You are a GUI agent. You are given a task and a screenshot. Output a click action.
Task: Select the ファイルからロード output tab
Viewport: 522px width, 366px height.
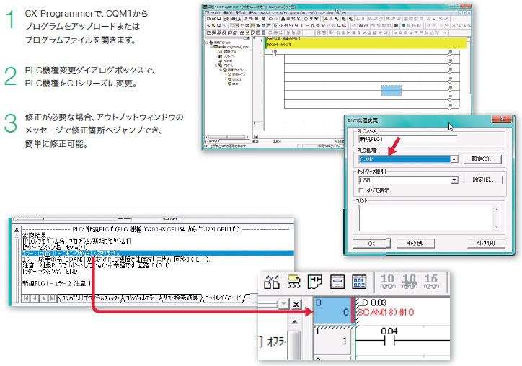point(222,298)
